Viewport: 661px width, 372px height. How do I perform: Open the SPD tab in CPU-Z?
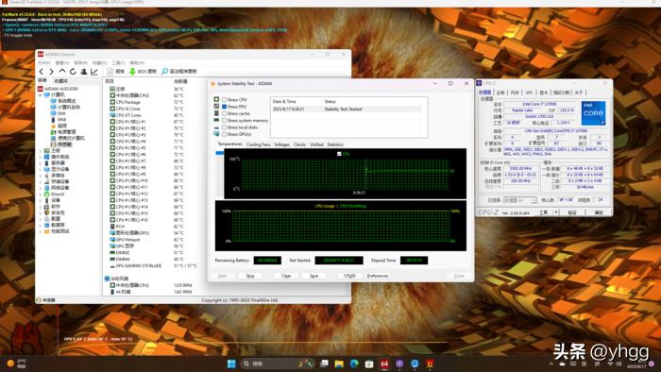[529, 93]
